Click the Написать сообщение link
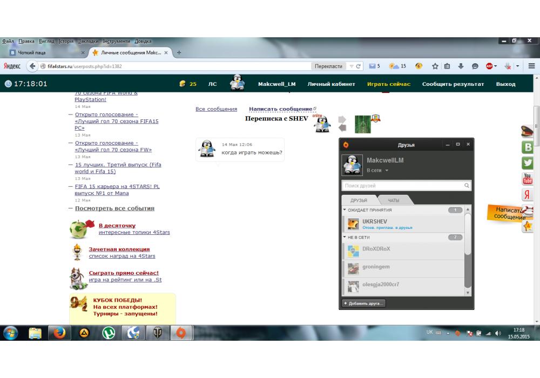The width and height of the screenshot is (540, 378). [x=280, y=109]
